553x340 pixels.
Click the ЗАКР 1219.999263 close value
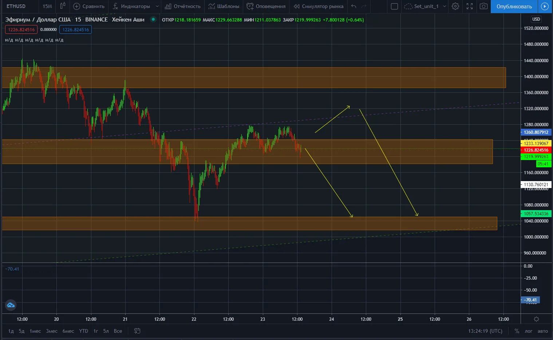pyautogui.click(x=302, y=20)
